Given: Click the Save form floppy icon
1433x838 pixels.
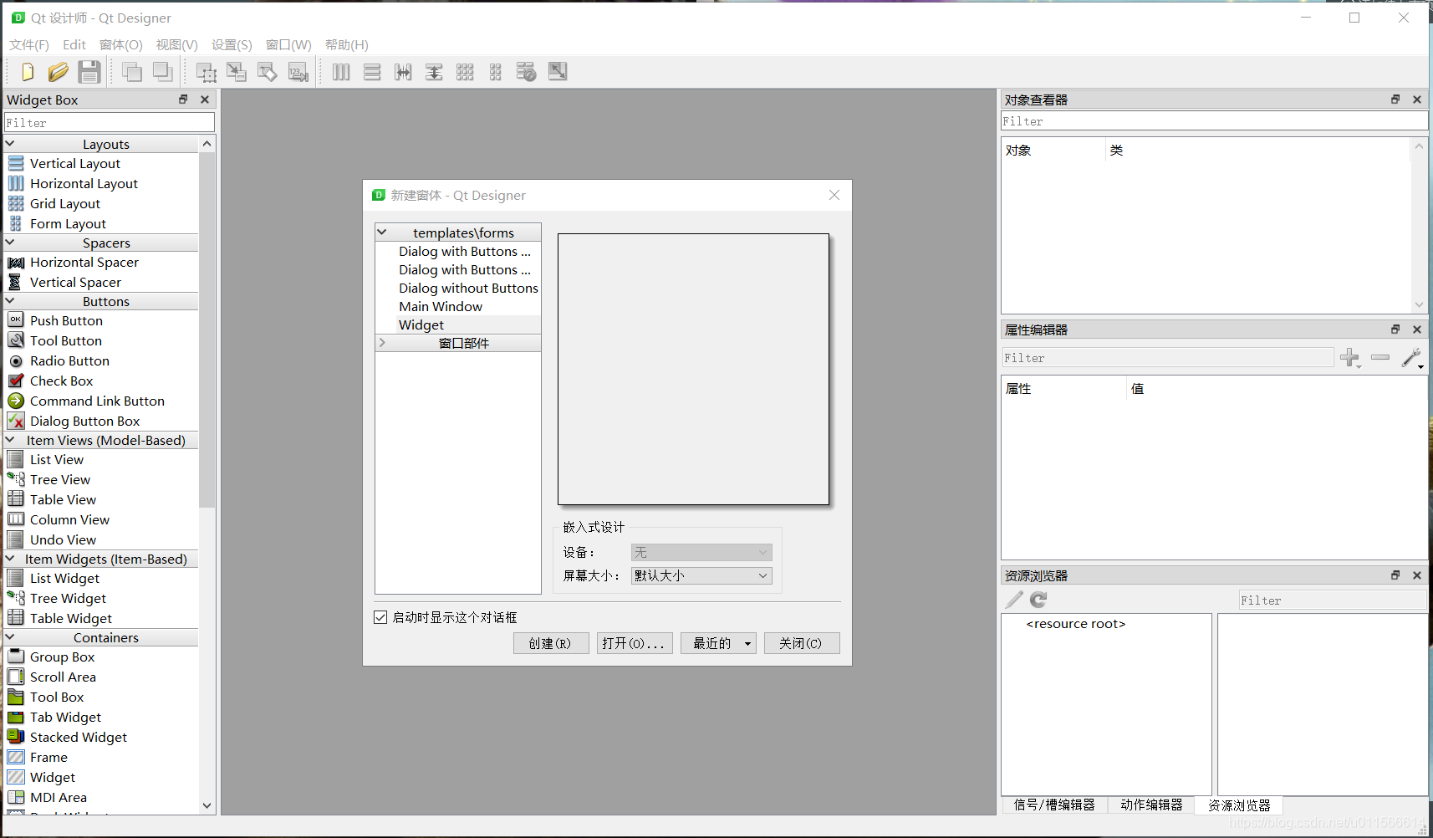Looking at the screenshot, I should tap(89, 72).
